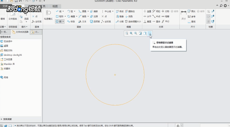Image resolution: width=230 pixels, height=127 pixels.
Task: Select the Ellipse (椭圆) tool
Action: coord(71,16)
